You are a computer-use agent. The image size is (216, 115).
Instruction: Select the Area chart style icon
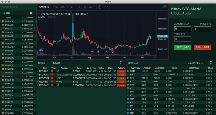90,7
